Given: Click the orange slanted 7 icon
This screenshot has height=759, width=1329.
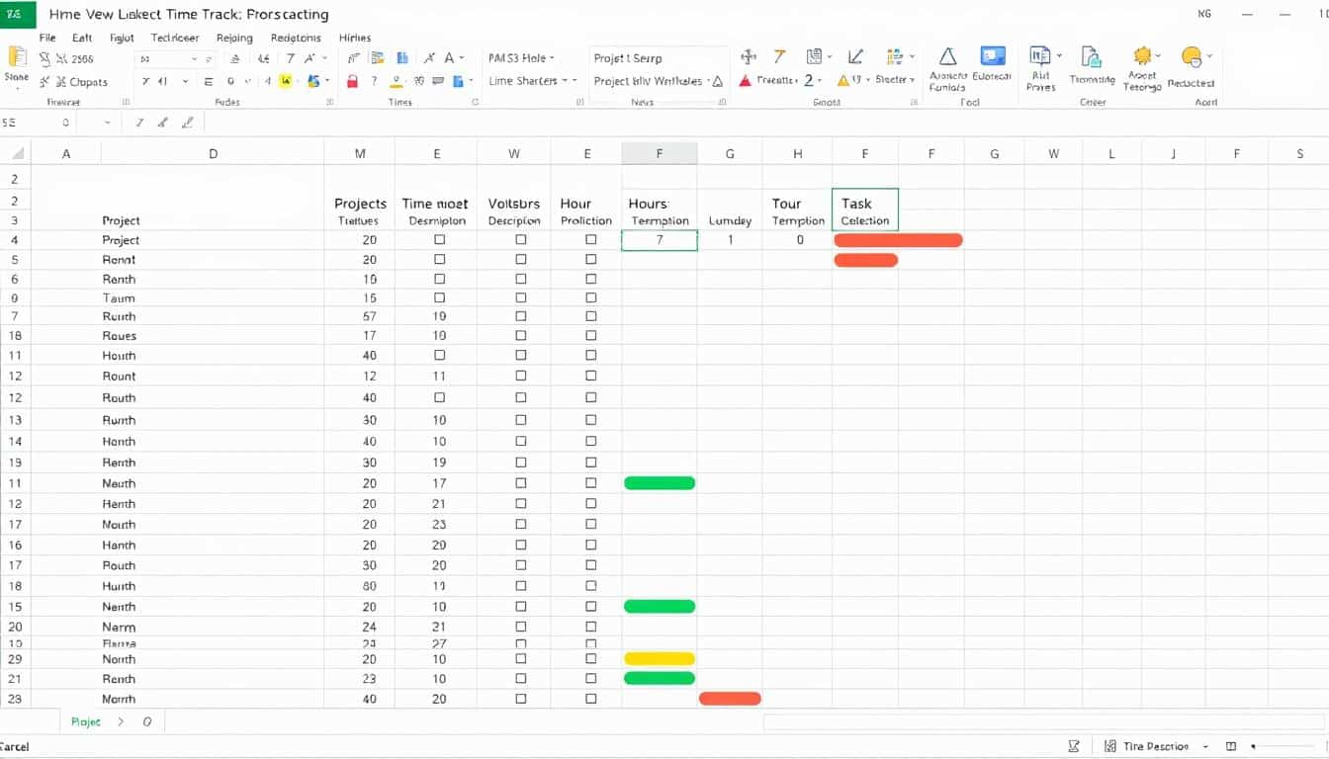Looking at the screenshot, I should [779, 57].
